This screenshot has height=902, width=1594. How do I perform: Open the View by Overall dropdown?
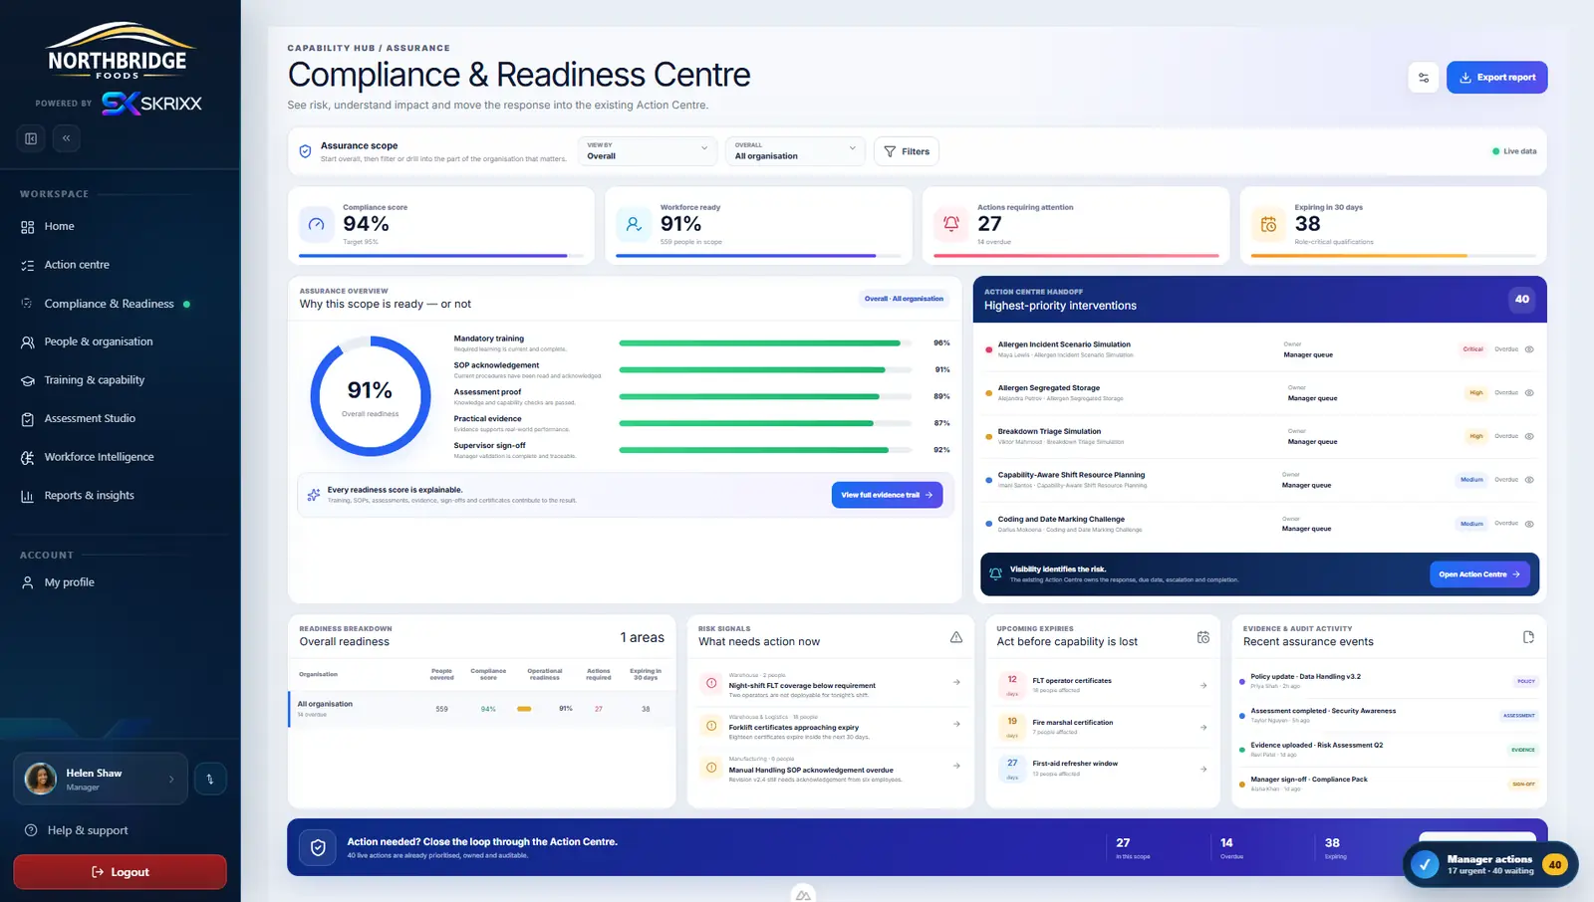pos(648,150)
